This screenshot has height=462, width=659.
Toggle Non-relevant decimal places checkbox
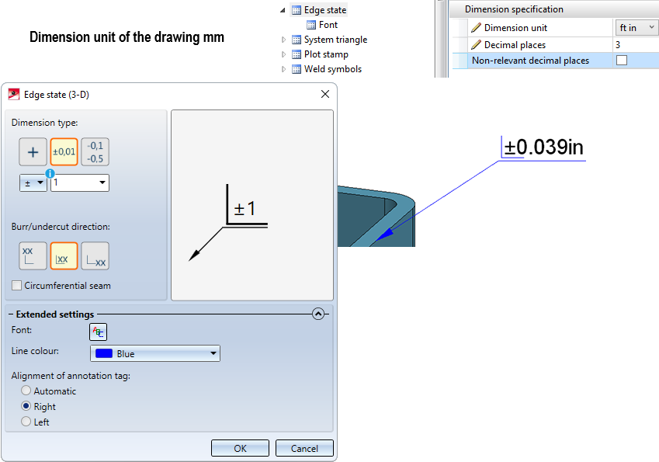pyautogui.click(x=622, y=61)
